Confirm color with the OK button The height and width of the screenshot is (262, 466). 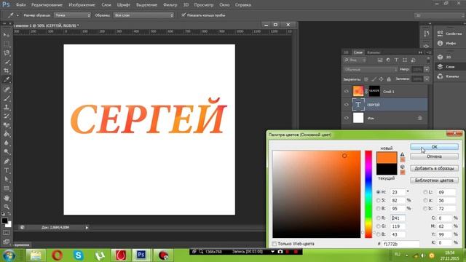434,147
